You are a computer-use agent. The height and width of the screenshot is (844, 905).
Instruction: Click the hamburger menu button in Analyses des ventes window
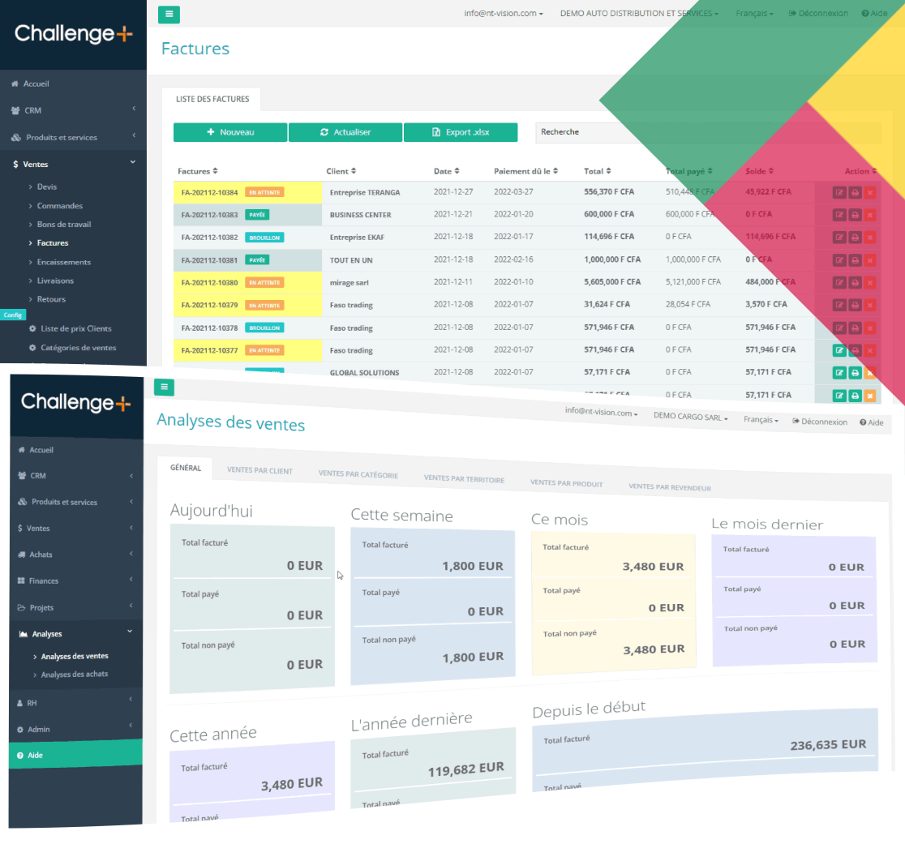[164, 387]
